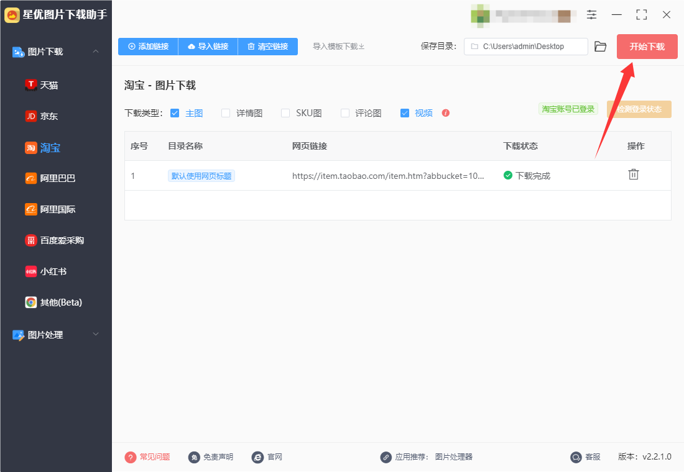Click the 网页链接 column header
The image size is (684, 472).
(310, 146)
